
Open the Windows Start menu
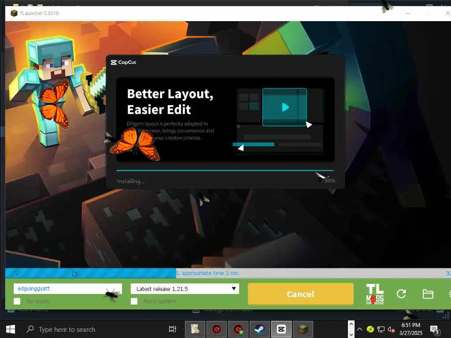coord(11,329)
